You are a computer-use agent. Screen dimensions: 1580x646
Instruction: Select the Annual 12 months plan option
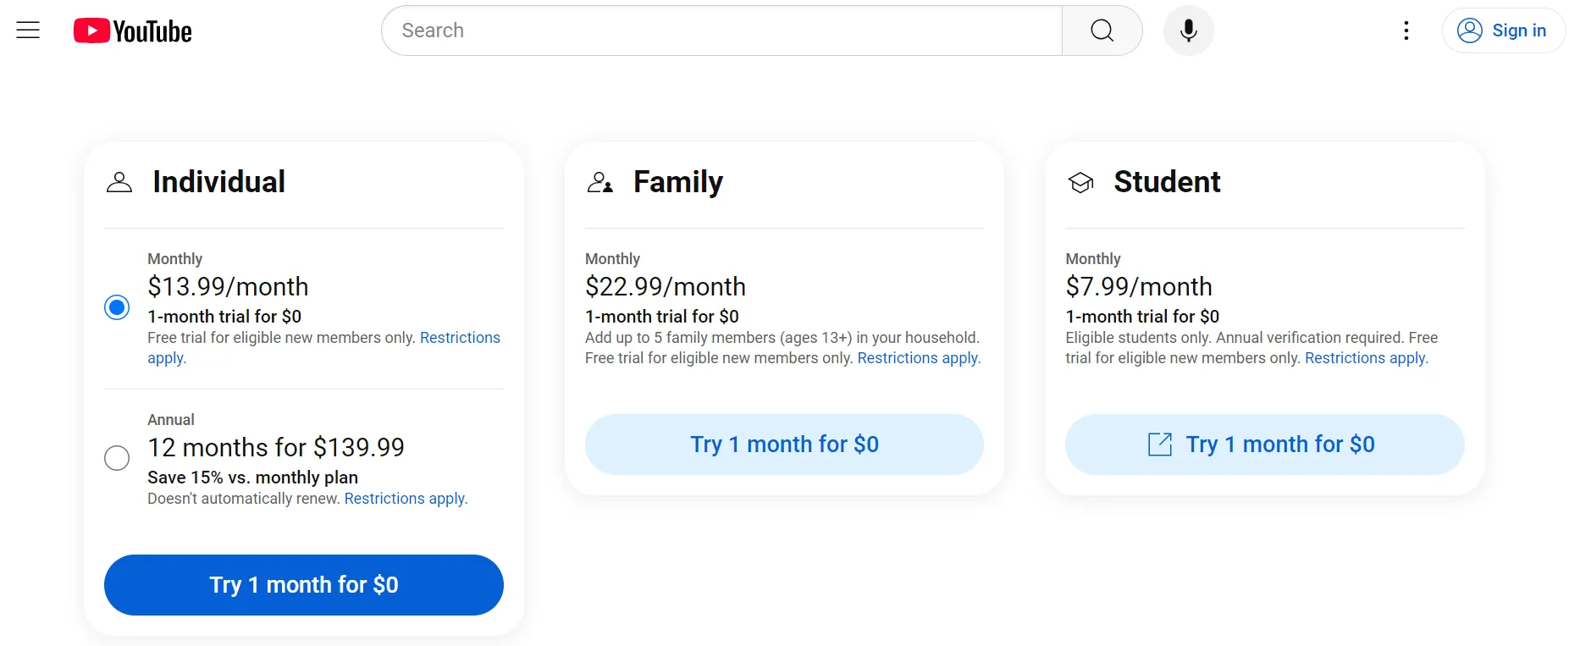coord(116,457)
